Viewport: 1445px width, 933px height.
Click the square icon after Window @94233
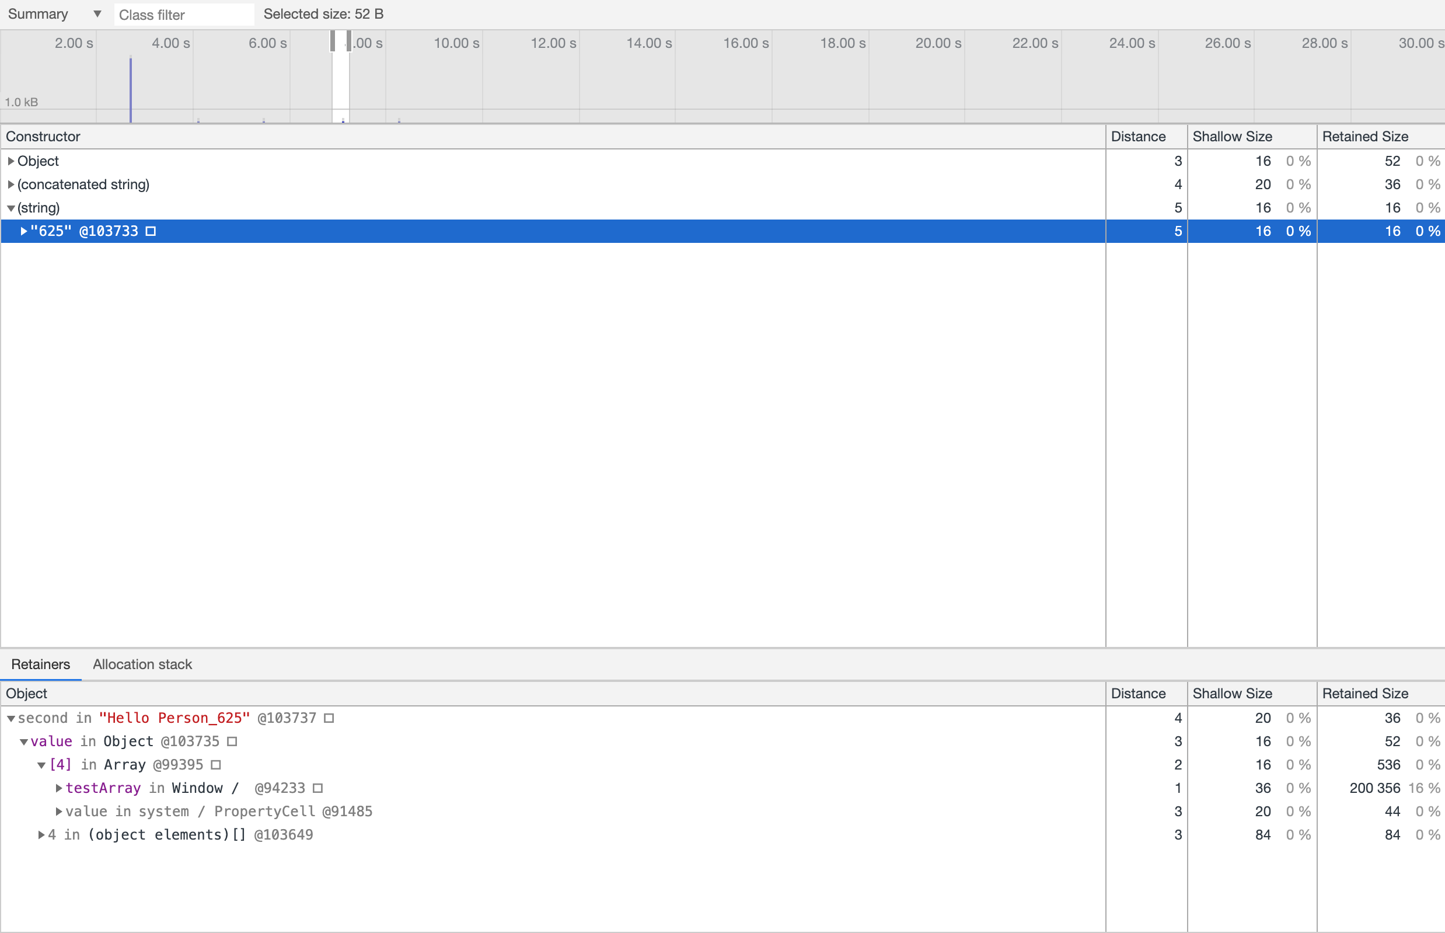click(x=318, y=788)
